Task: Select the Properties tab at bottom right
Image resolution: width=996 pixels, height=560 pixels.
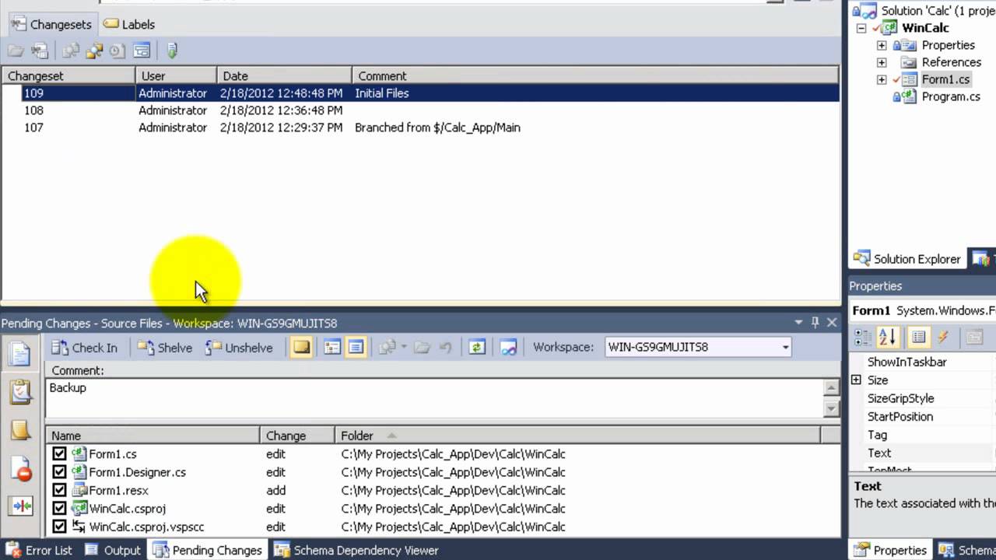Action: click(890, 550)
